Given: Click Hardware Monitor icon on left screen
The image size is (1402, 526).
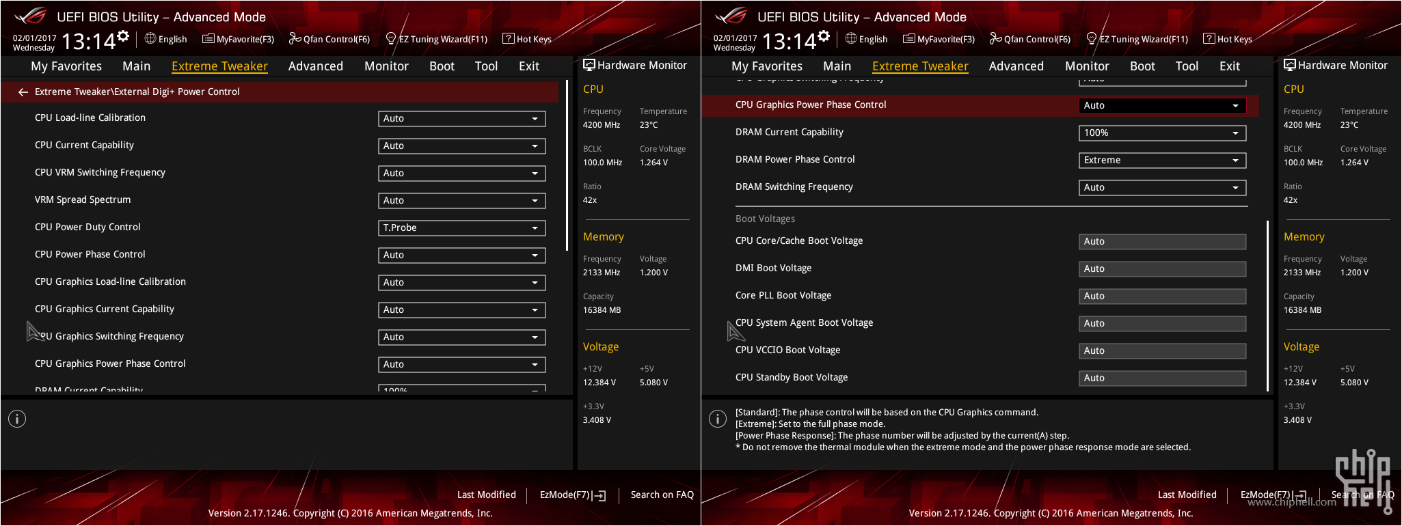Looking at the screenshot, I should point(589,65).
